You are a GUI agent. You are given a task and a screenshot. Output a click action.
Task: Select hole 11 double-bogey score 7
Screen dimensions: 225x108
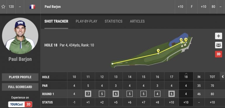[88, 94]
